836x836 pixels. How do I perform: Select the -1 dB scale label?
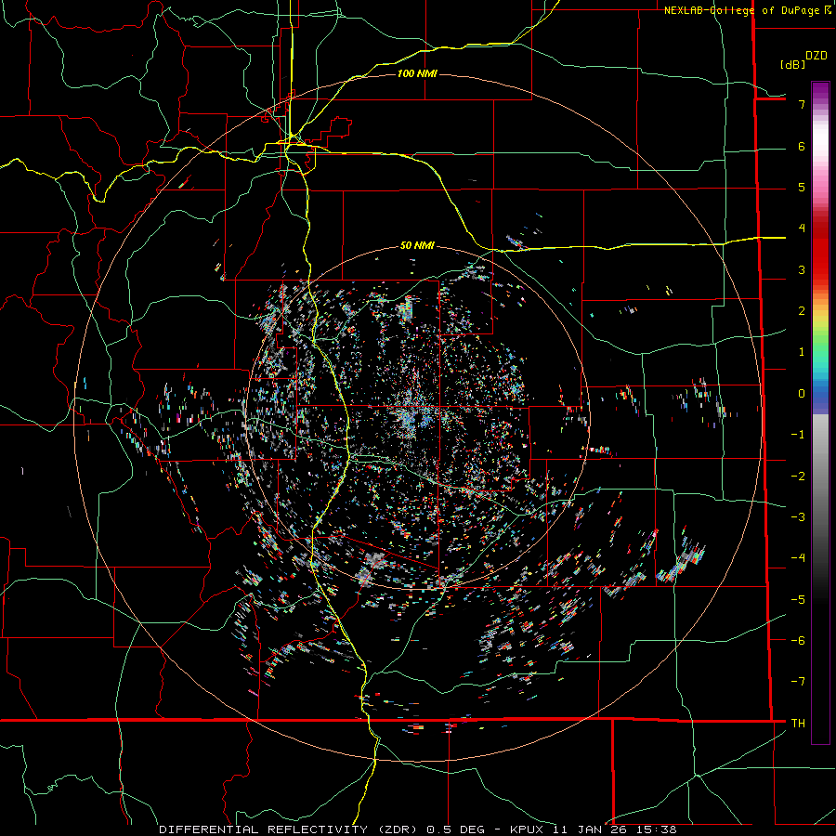[798, 435]
